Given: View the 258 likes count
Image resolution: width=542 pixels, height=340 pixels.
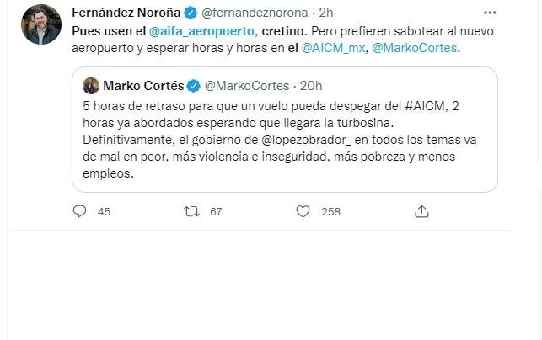Looking at the screenshot, I should [330, 212].
